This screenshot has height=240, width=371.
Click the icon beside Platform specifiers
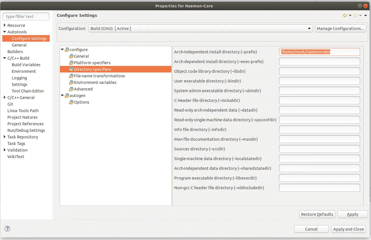[71, 63]
